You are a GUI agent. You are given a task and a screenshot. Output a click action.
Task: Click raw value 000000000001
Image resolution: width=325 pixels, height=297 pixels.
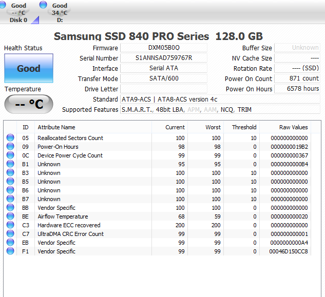[x=289, y=234]
